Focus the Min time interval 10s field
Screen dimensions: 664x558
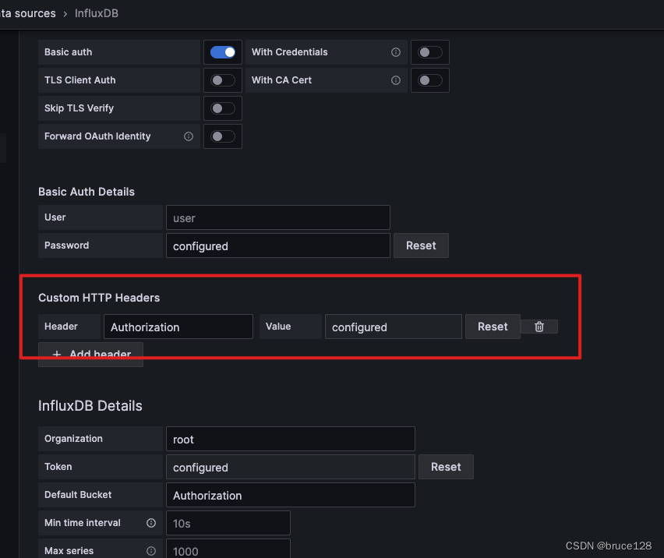point(228,523)
